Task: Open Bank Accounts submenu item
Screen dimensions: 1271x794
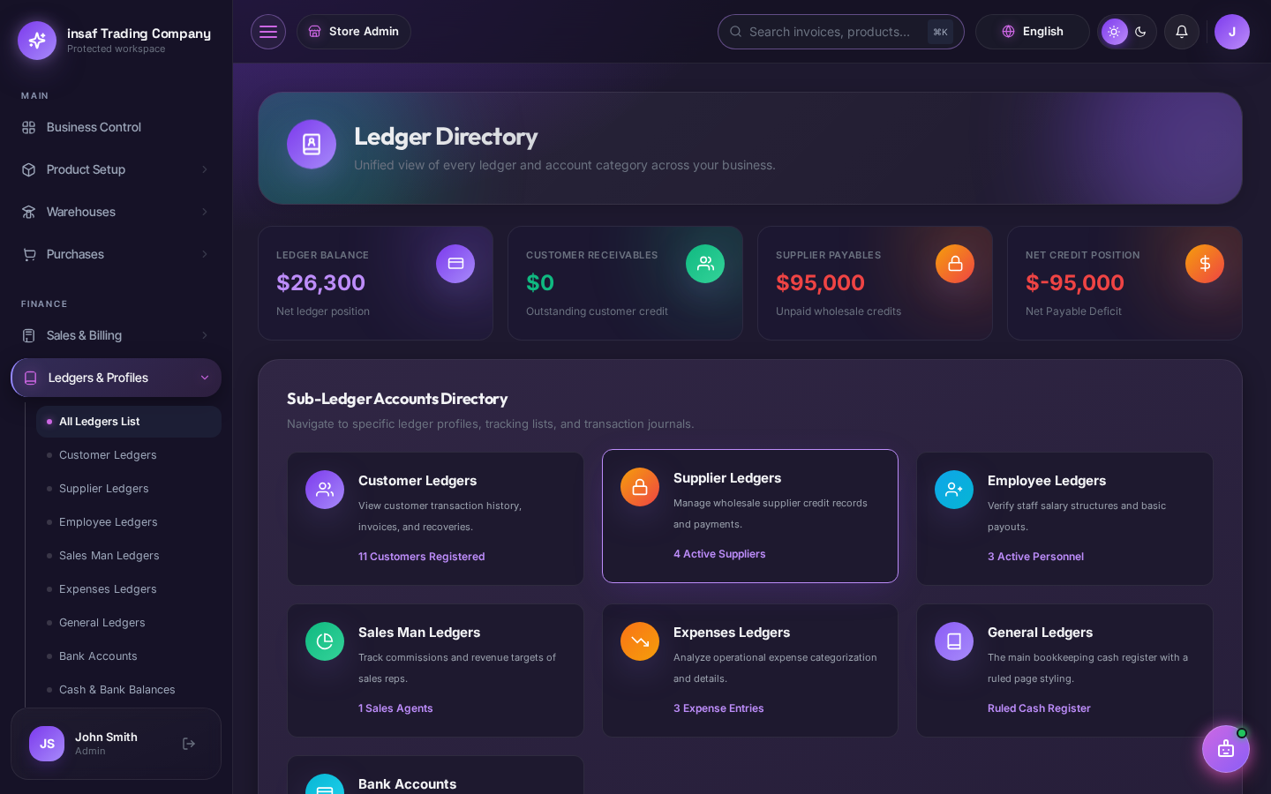Action: tap(129, 656)
